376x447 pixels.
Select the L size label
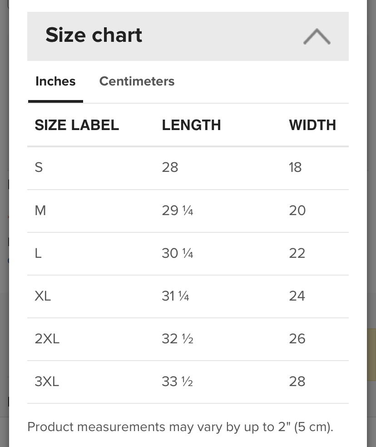tap(38, 253)
